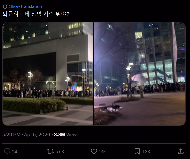190x159 pixels.
Task: Click the 24 replies count
Action: (x=15, y=151)
